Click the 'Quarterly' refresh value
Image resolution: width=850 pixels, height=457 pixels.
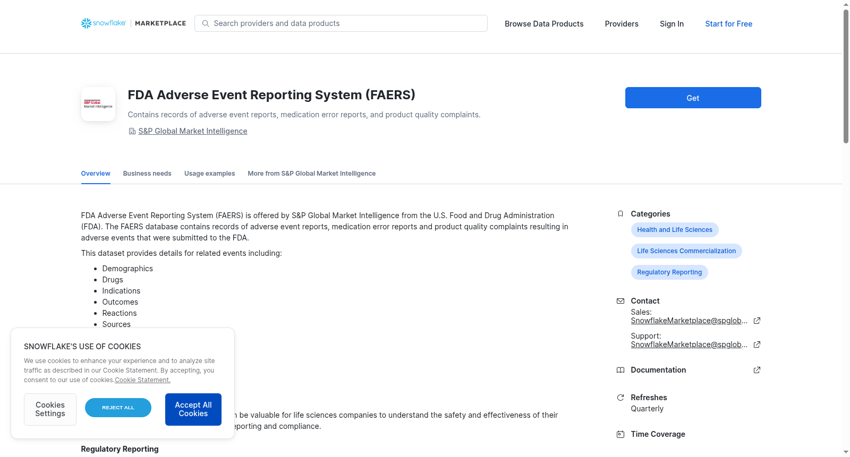point(647,409)
